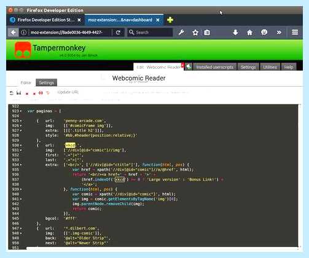Open the Utilities tab
Image resolution: width=309 pixels, height=258 pixels.
pyautogui.click(x=270, y=67)
